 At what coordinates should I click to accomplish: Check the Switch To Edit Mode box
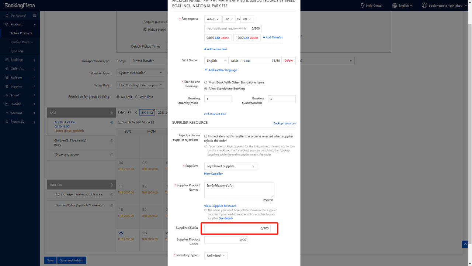[119, 122]
